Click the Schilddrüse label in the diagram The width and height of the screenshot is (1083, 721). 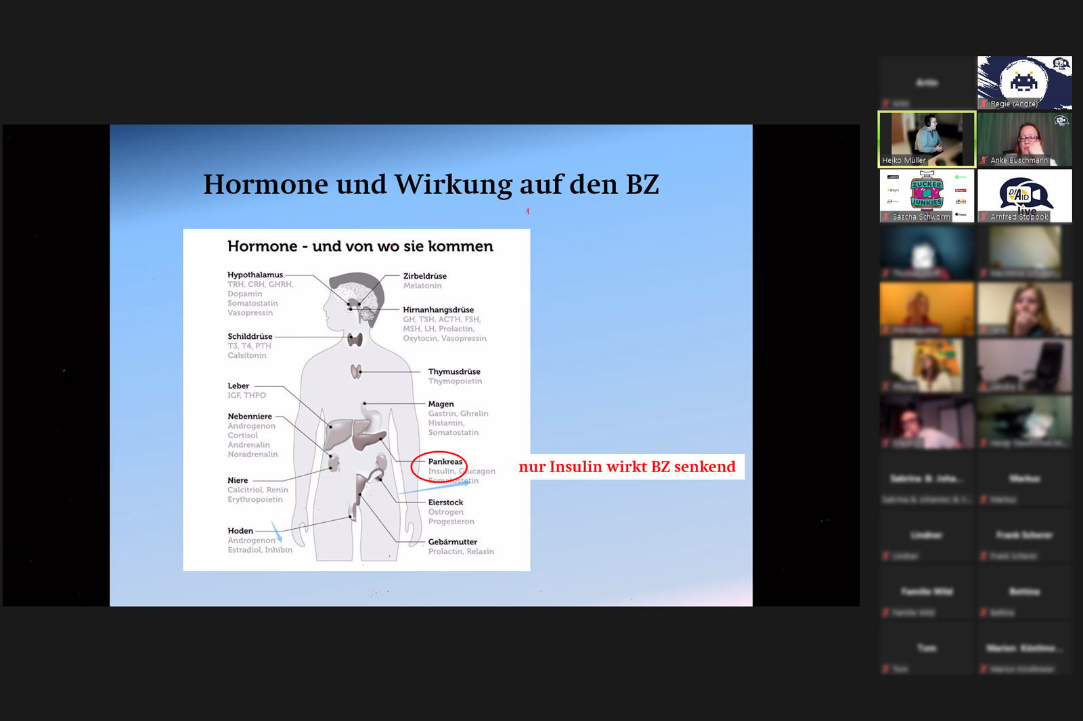pos(250,336)
